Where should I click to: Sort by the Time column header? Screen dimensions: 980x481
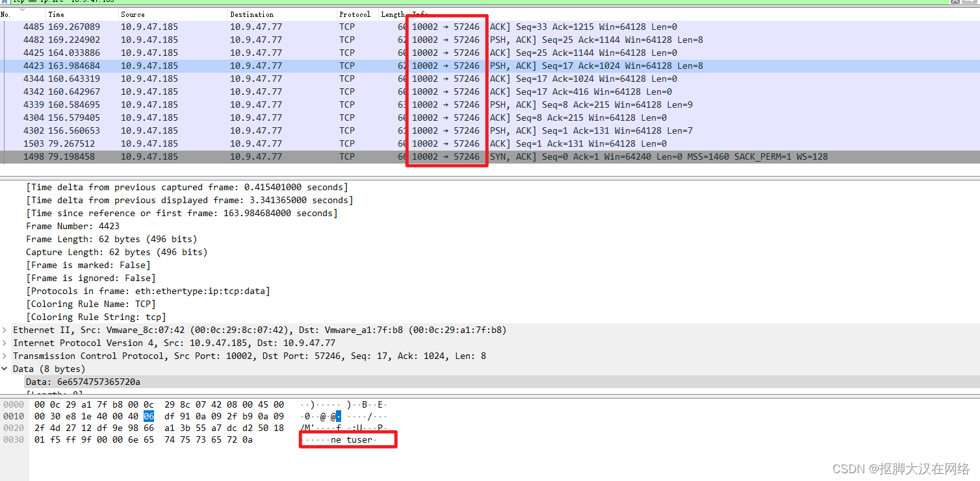[x=82, y=14]
